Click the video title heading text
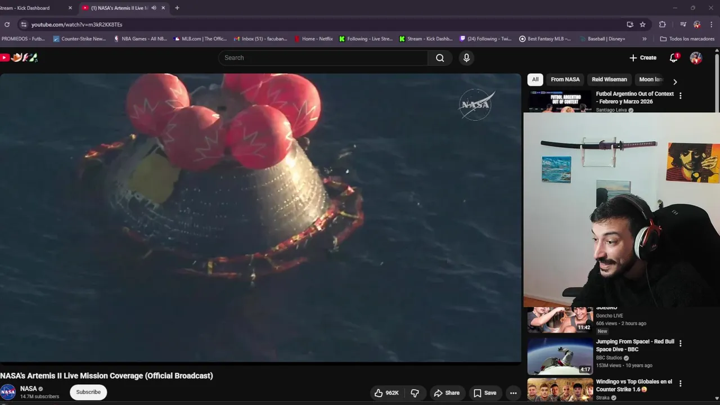 107,376
